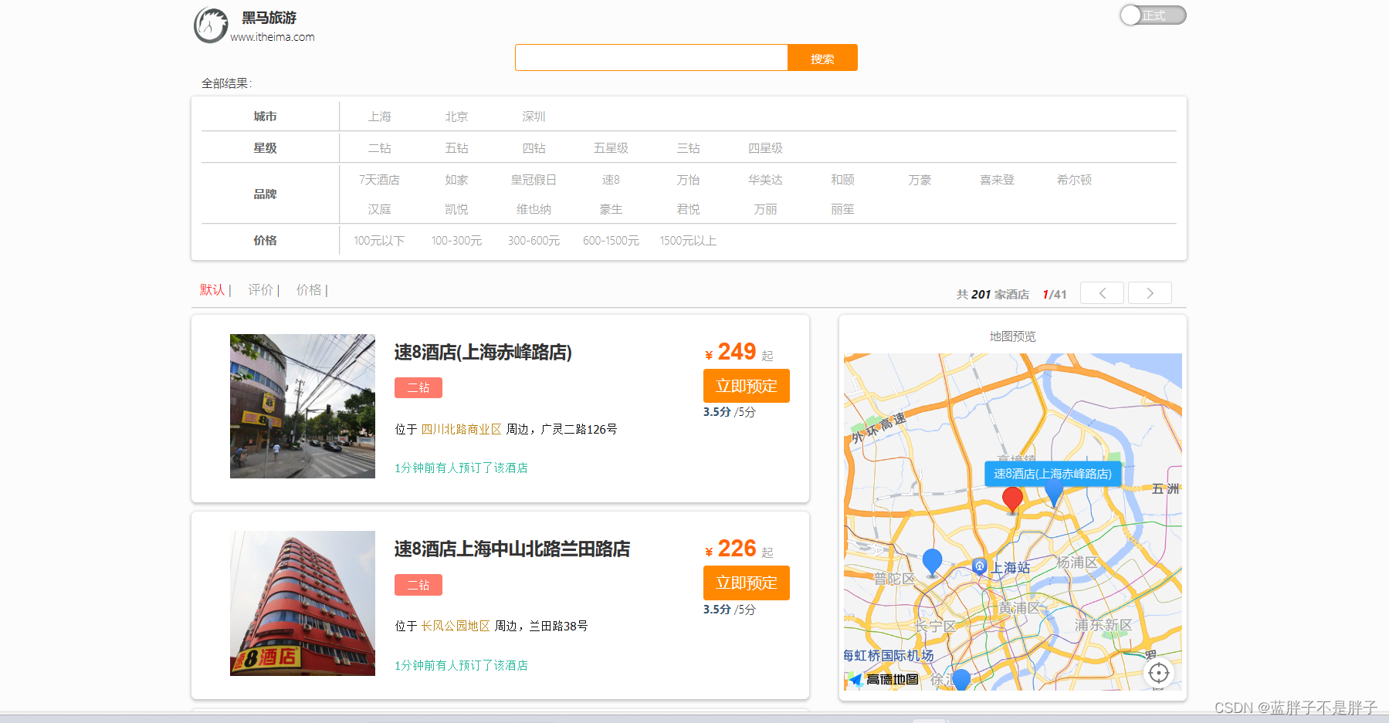Select 五钻 star rating filter
1389x723 pixels.
pos(456,148)
